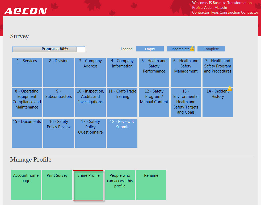Click the Rename profile tile
The height and width of the screenshot is (205, 261).
click(x=151, y=185)
